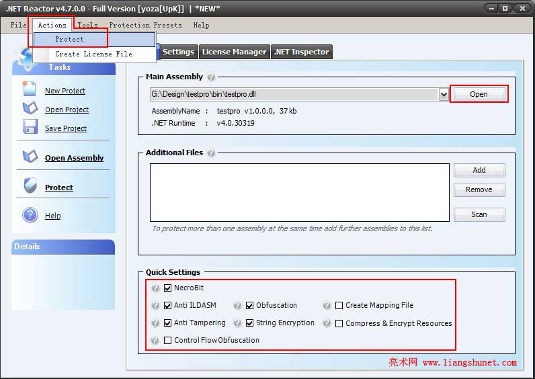Image resolution: width=535 pixels, height=379 pixels.
Task: Click the help icon beside Main Assembly
Action: pos(211,77)
